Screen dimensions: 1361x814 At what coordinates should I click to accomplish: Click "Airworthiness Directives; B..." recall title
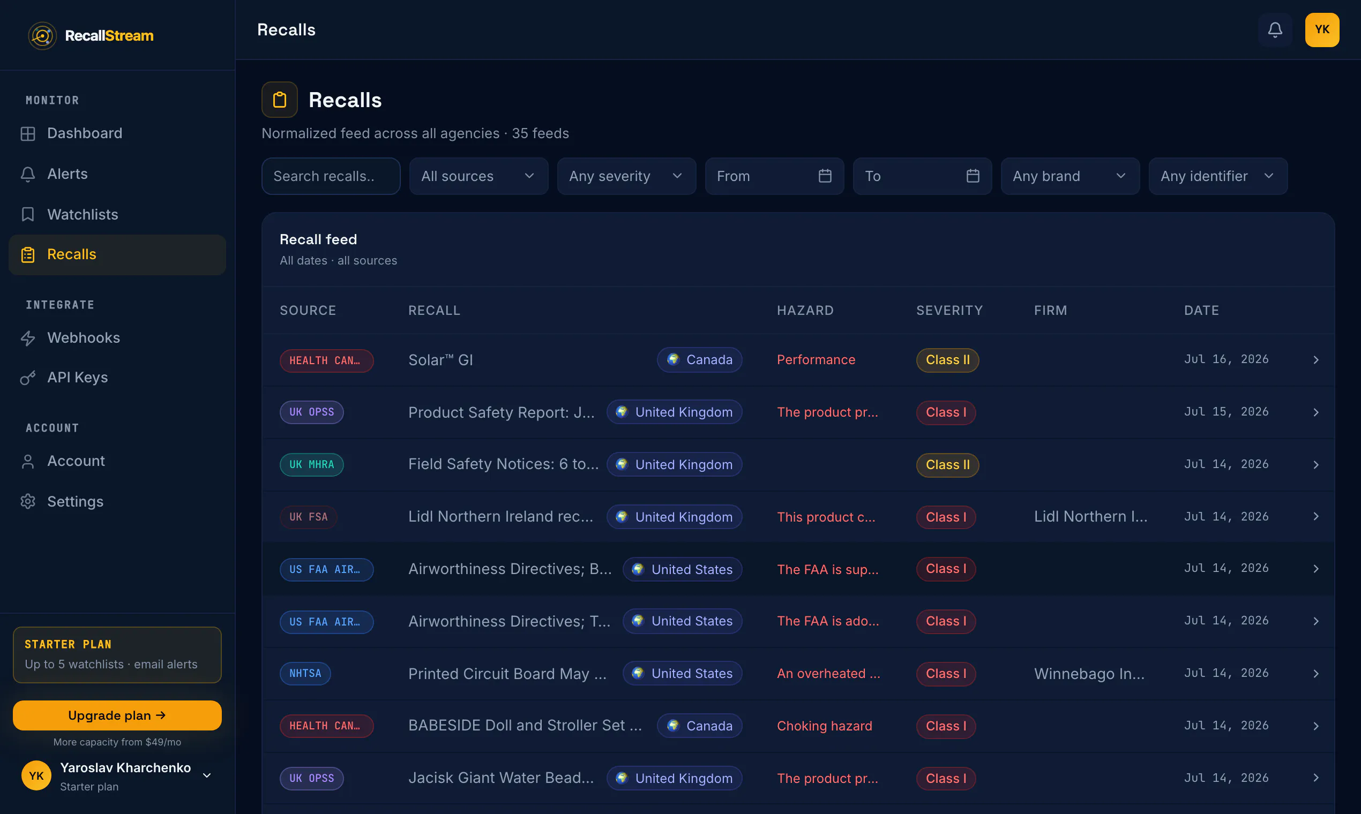[510, 569]
